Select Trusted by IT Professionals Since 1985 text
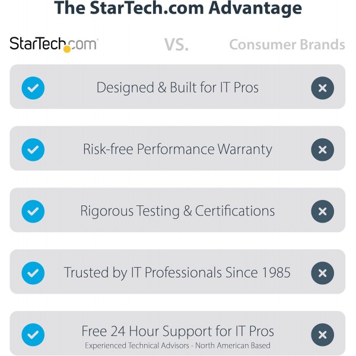Screen dimensions: 356x356 point(177,272)
